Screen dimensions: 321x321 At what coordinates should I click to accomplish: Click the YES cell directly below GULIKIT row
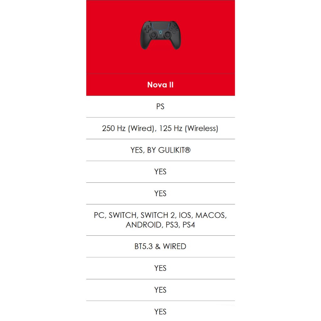click(160, 172)
